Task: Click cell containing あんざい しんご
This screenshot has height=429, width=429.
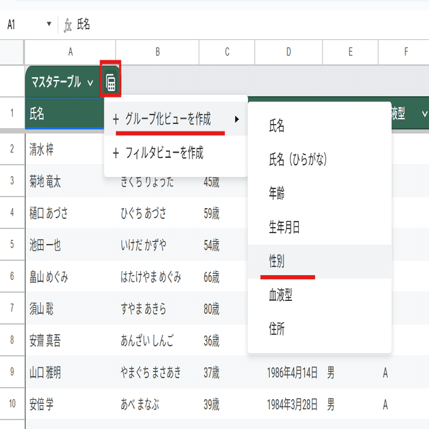Action: coord(157,341)
